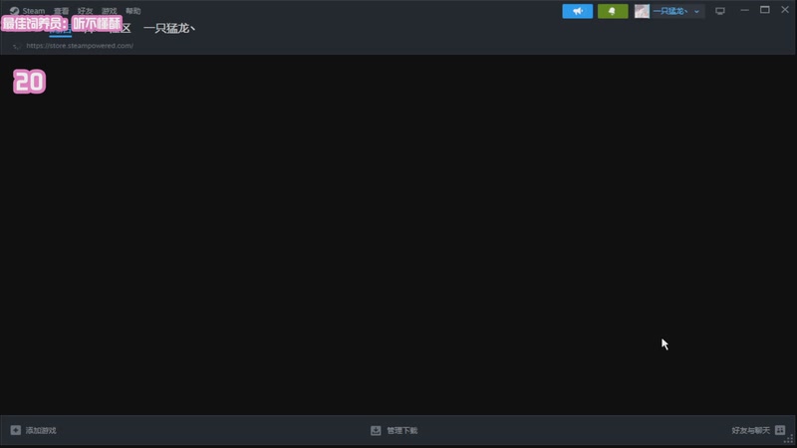This screenshot has width=797, height=448.
Task: Close the Steam window
Action: pos(784,10)
